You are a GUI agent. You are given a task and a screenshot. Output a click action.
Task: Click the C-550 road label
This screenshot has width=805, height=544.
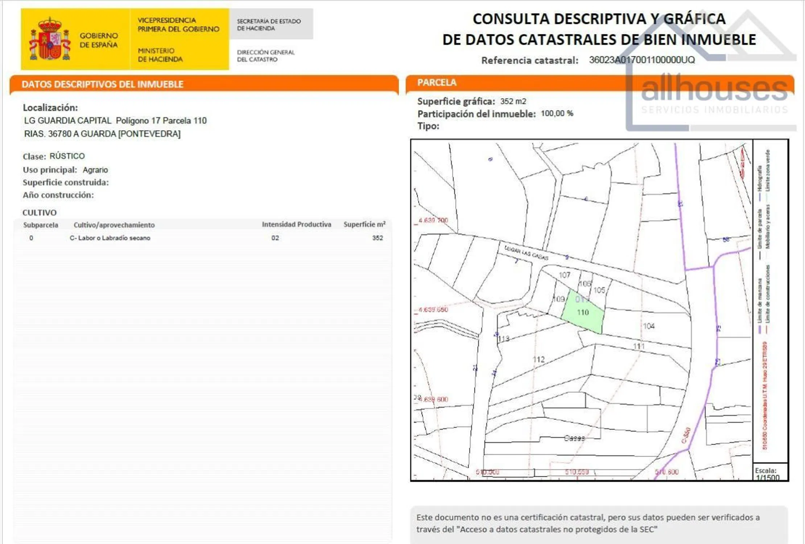click(x=686, y=435)
